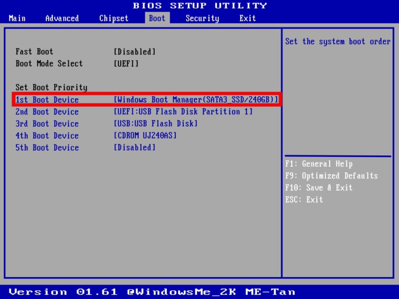
Task: Open the Advanced tab
Action: 62,18
